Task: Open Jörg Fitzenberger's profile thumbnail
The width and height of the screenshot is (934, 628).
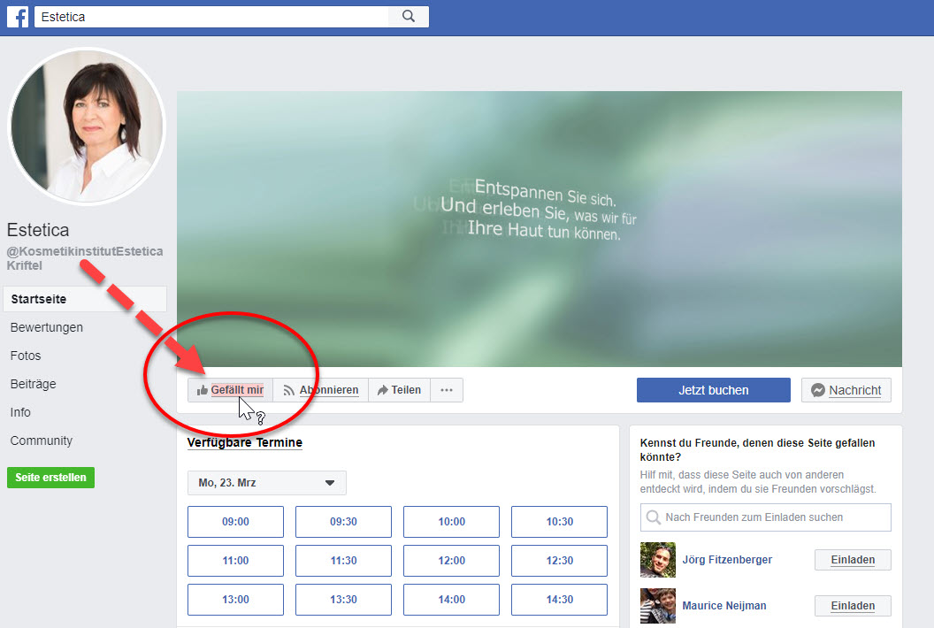Action: click(x=658, y=560)
